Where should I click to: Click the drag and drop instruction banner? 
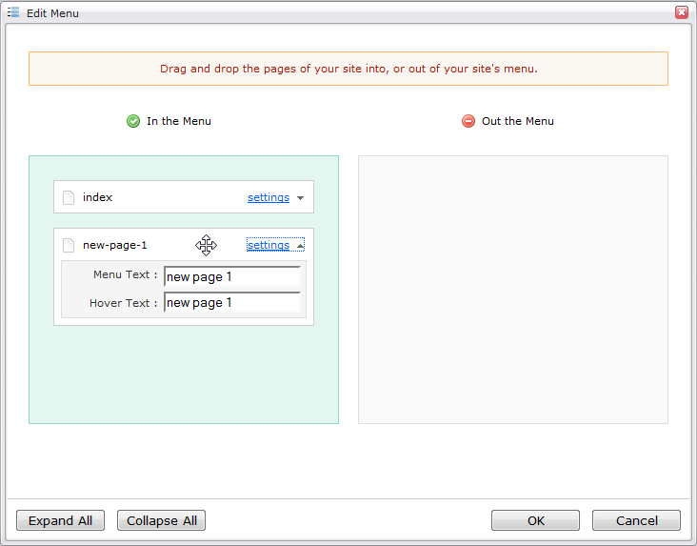[x=348, y=69]
